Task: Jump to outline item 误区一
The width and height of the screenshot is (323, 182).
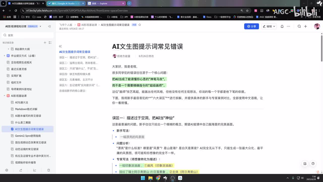Action: (79, 57)
